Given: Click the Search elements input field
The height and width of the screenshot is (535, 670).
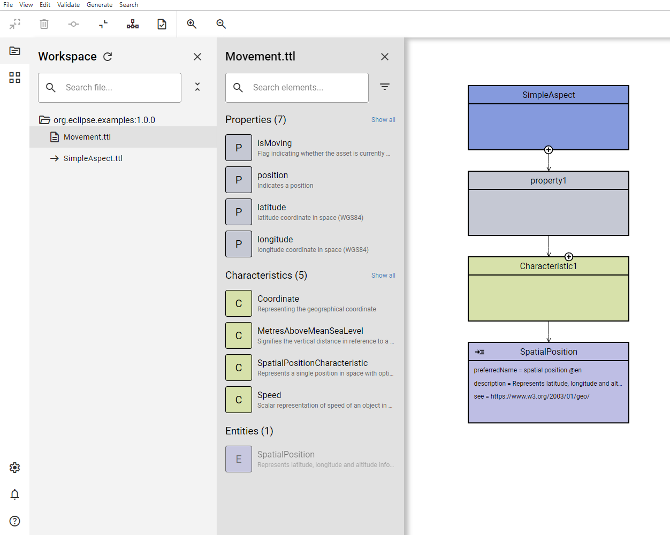Looking at the screenshot, I should coord(305,88).
